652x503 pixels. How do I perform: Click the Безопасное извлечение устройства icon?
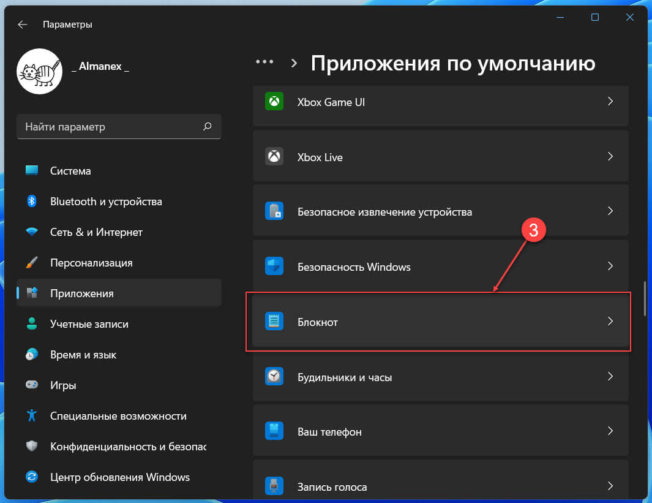pos(274,211)
